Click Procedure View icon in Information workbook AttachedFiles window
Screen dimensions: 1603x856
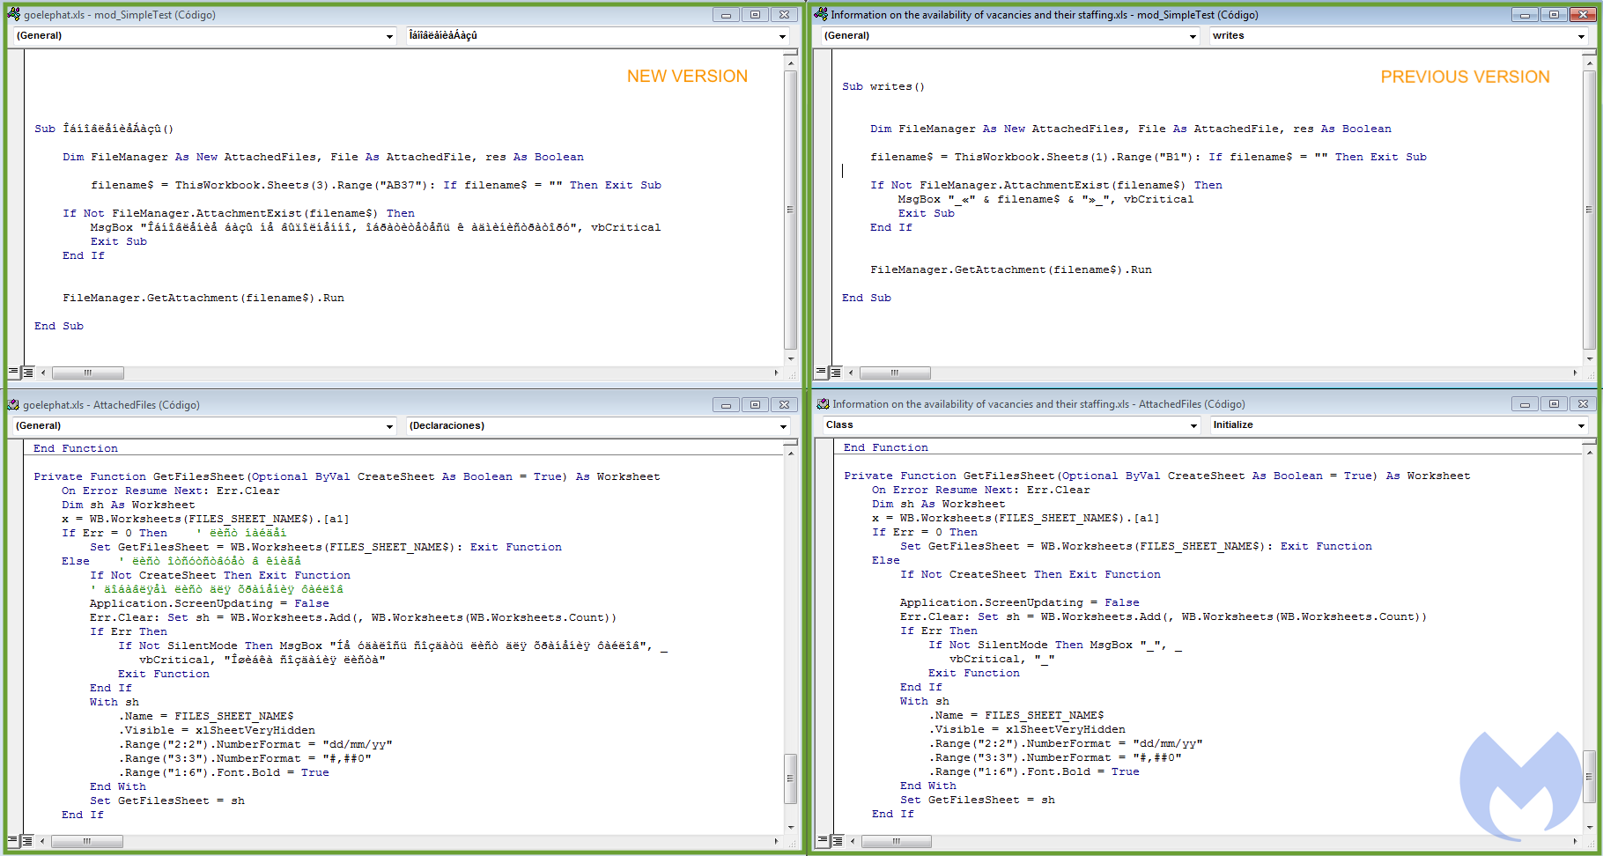(x=823, y=841)
